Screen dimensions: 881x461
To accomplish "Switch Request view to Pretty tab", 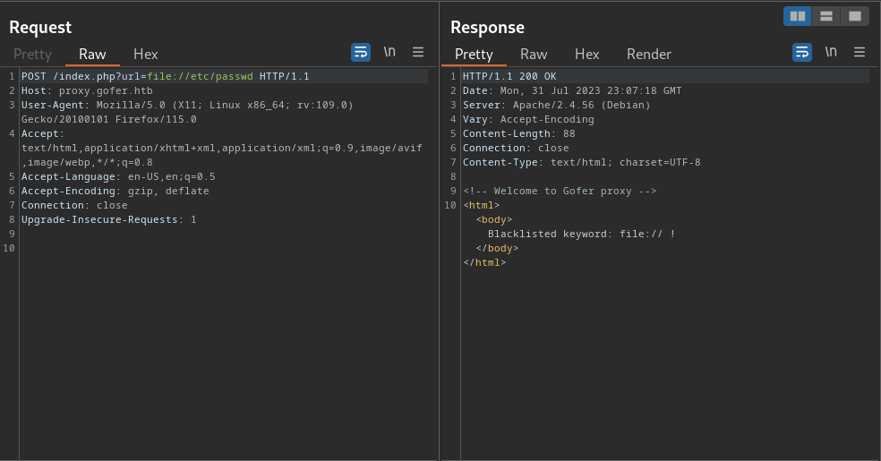I will [32, 55].
